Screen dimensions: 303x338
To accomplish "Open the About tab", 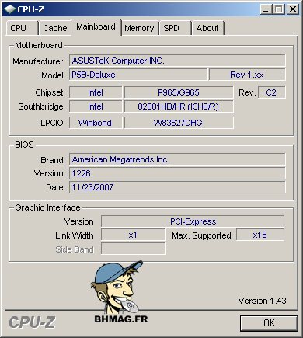I will coord(207,28).
